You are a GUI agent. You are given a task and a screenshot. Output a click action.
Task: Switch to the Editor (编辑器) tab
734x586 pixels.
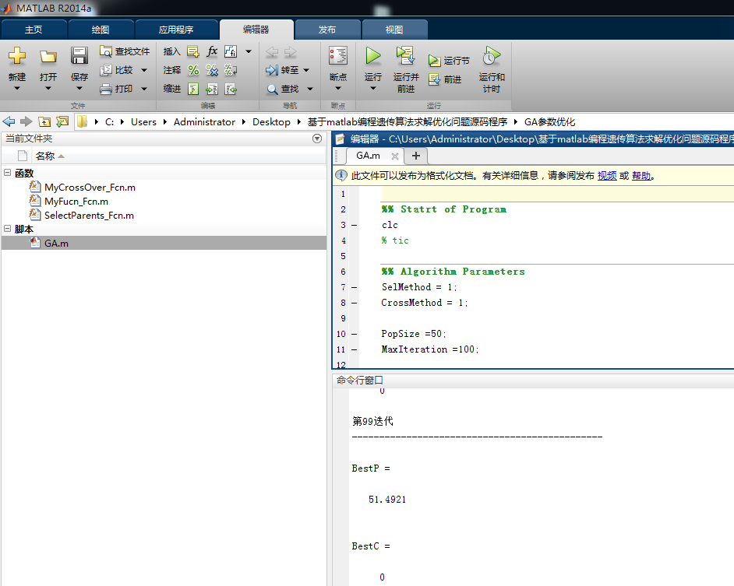tap(256, 30)
